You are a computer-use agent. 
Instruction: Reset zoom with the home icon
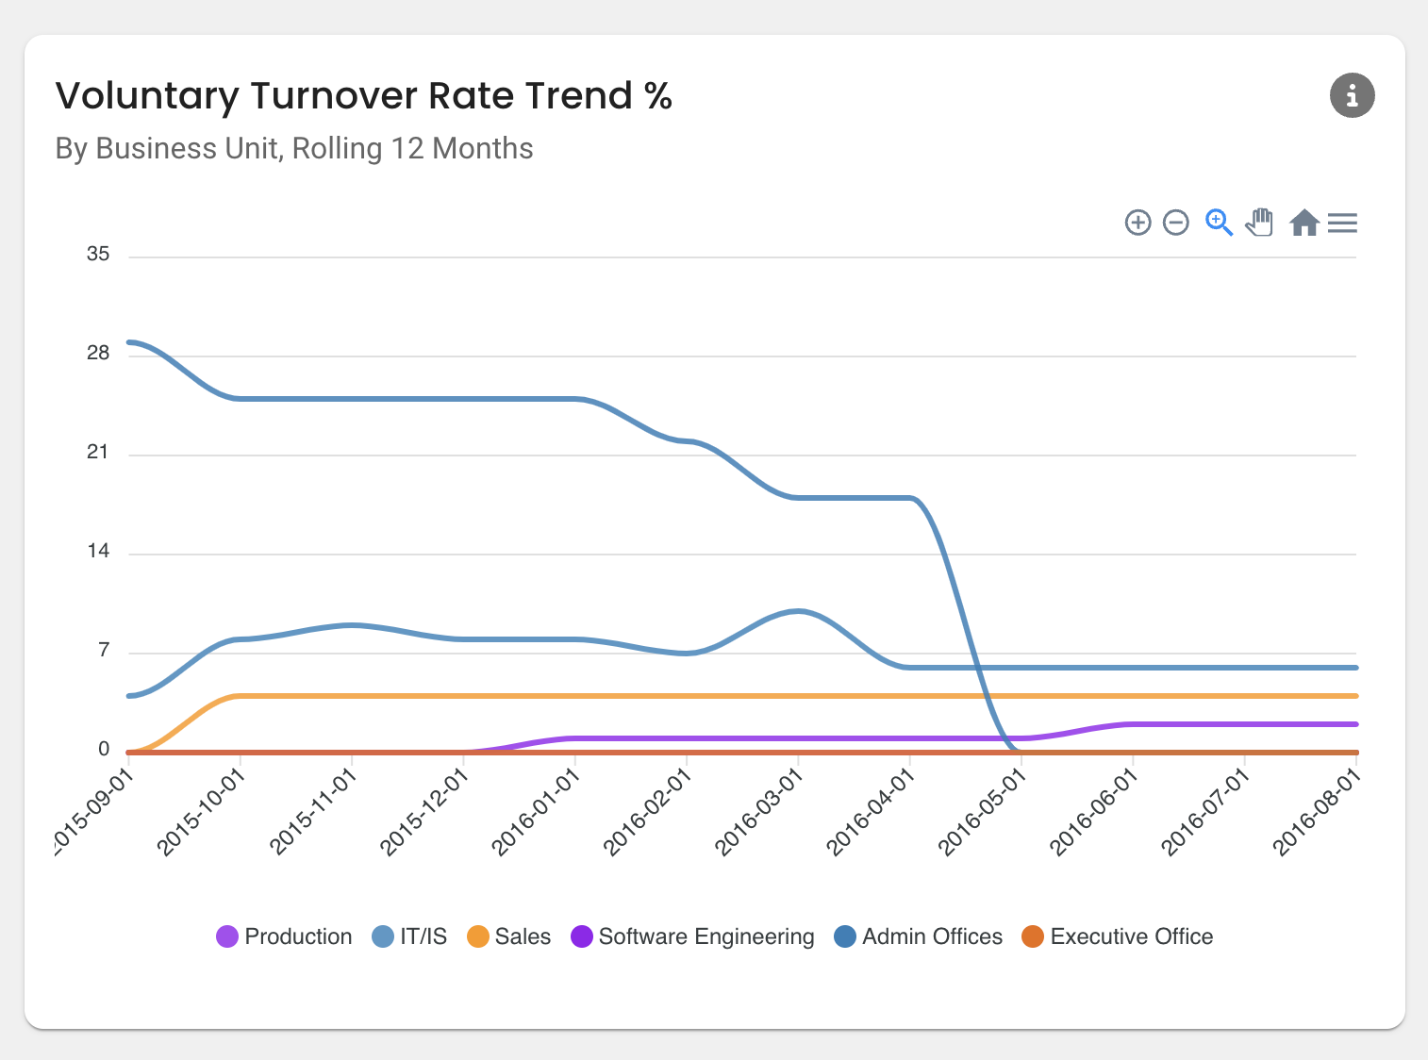click(1303, 223)
